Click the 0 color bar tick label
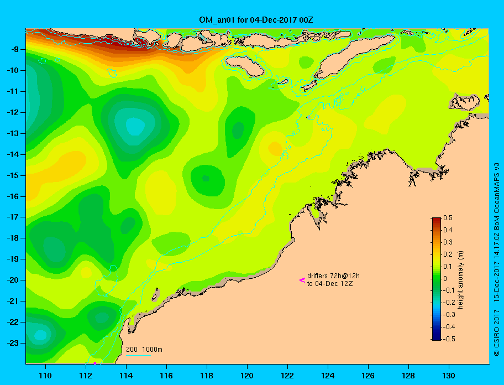 pos(445,279)
